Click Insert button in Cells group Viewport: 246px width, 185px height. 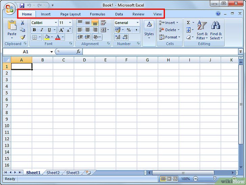[x=169, y=23]
